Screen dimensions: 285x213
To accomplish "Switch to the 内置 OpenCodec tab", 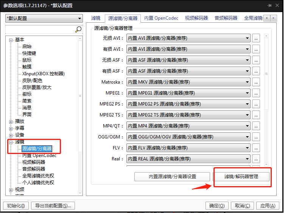I will 161,18.
